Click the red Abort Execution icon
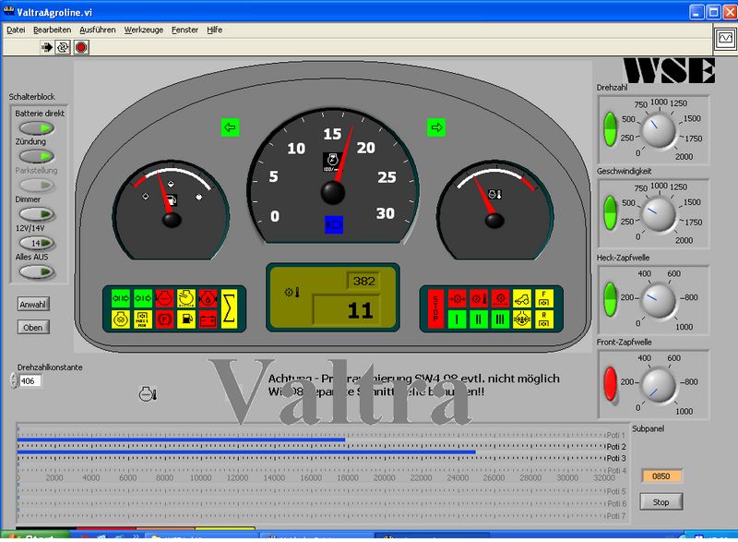Screen dimensions: 738x542 pyautogui.click(x=81, y=47)
